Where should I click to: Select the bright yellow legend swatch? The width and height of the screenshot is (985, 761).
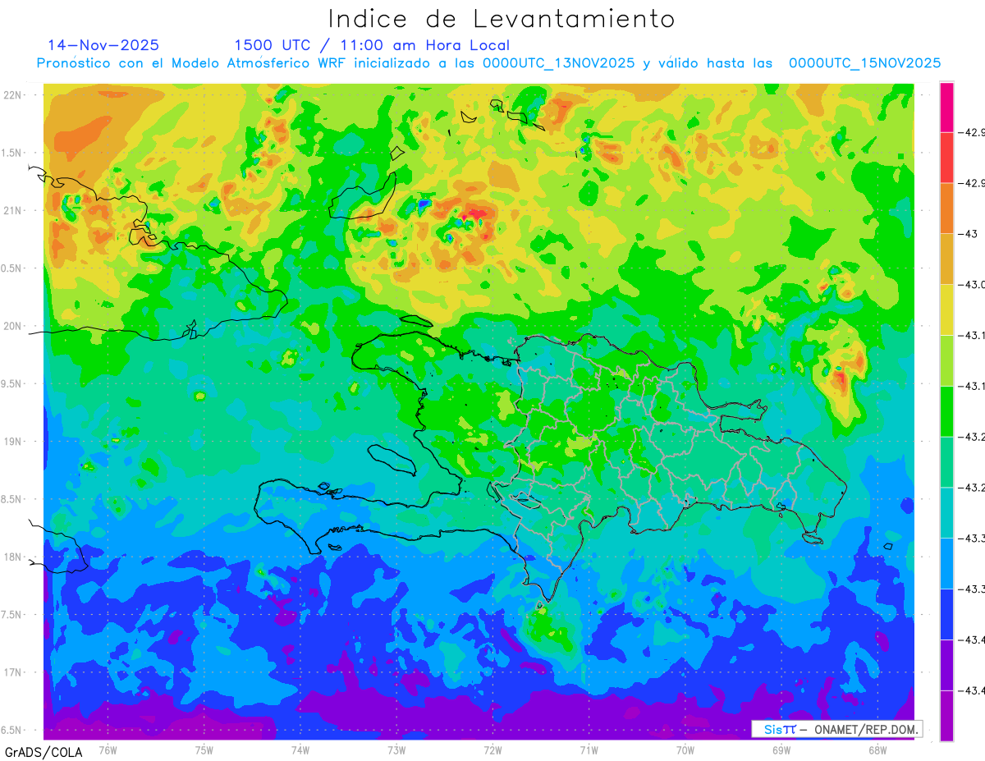click(946, 309)
